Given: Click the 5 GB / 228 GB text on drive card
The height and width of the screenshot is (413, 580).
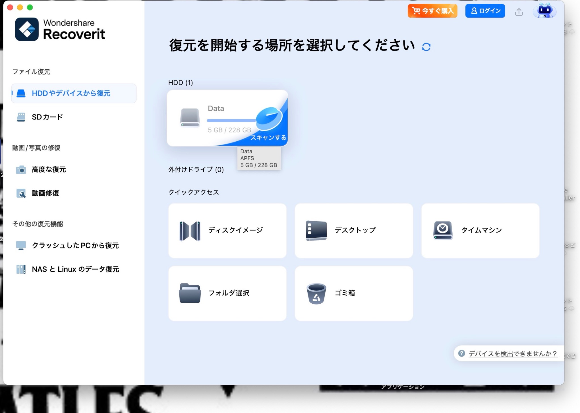Looking at the screenshot, I should [229, 130].
